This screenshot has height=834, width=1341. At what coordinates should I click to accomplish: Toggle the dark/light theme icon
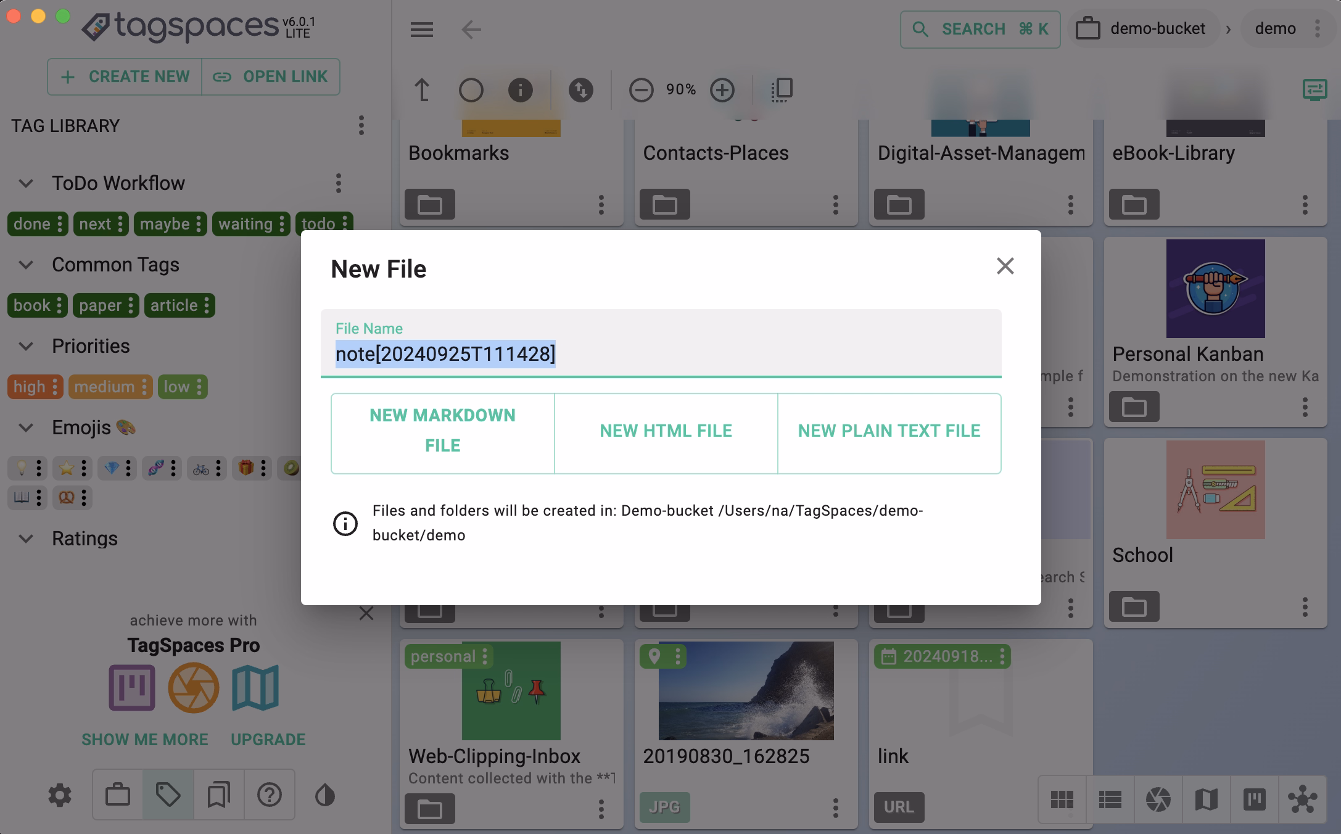tap(325, 795)
